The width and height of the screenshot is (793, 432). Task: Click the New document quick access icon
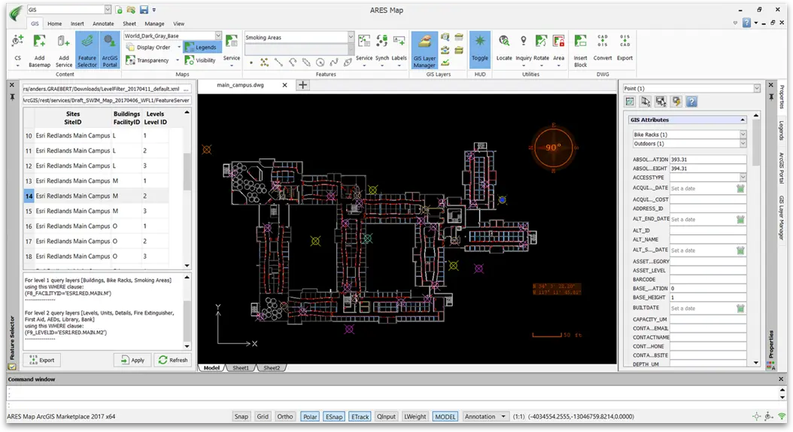[119, 10]
